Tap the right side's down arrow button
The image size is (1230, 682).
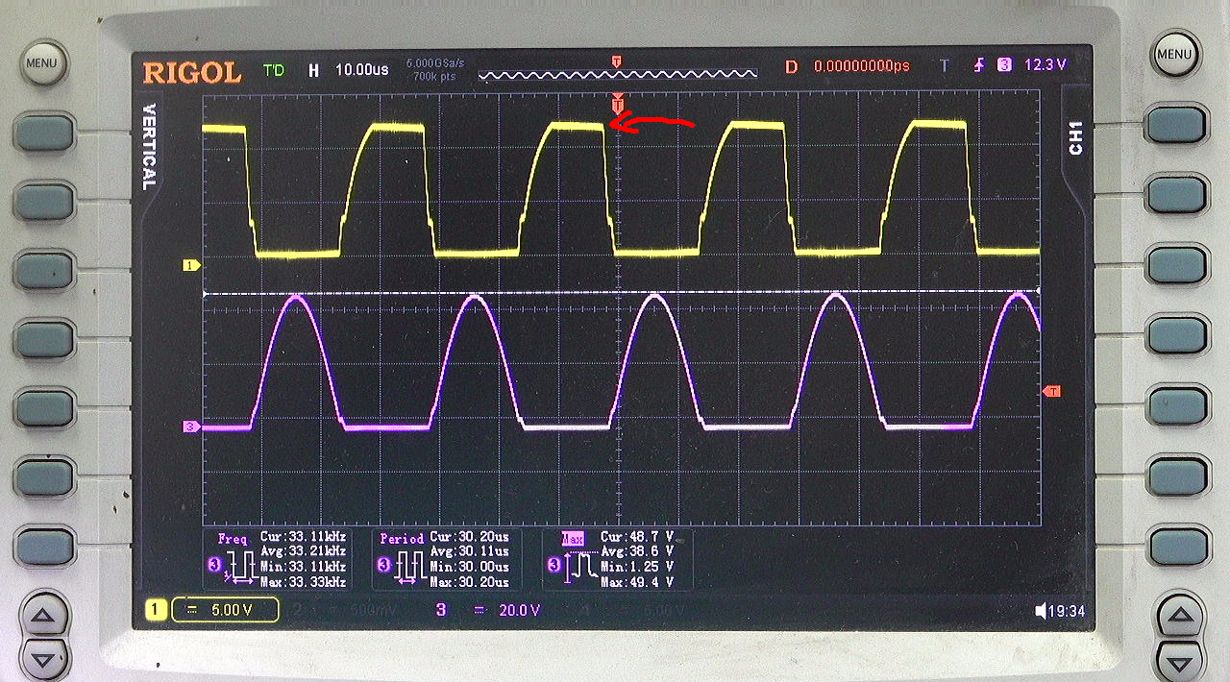(x=1178, y=660)
